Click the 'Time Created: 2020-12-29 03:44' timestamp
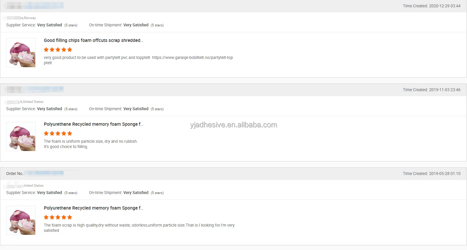 click(x=431, y=6)
